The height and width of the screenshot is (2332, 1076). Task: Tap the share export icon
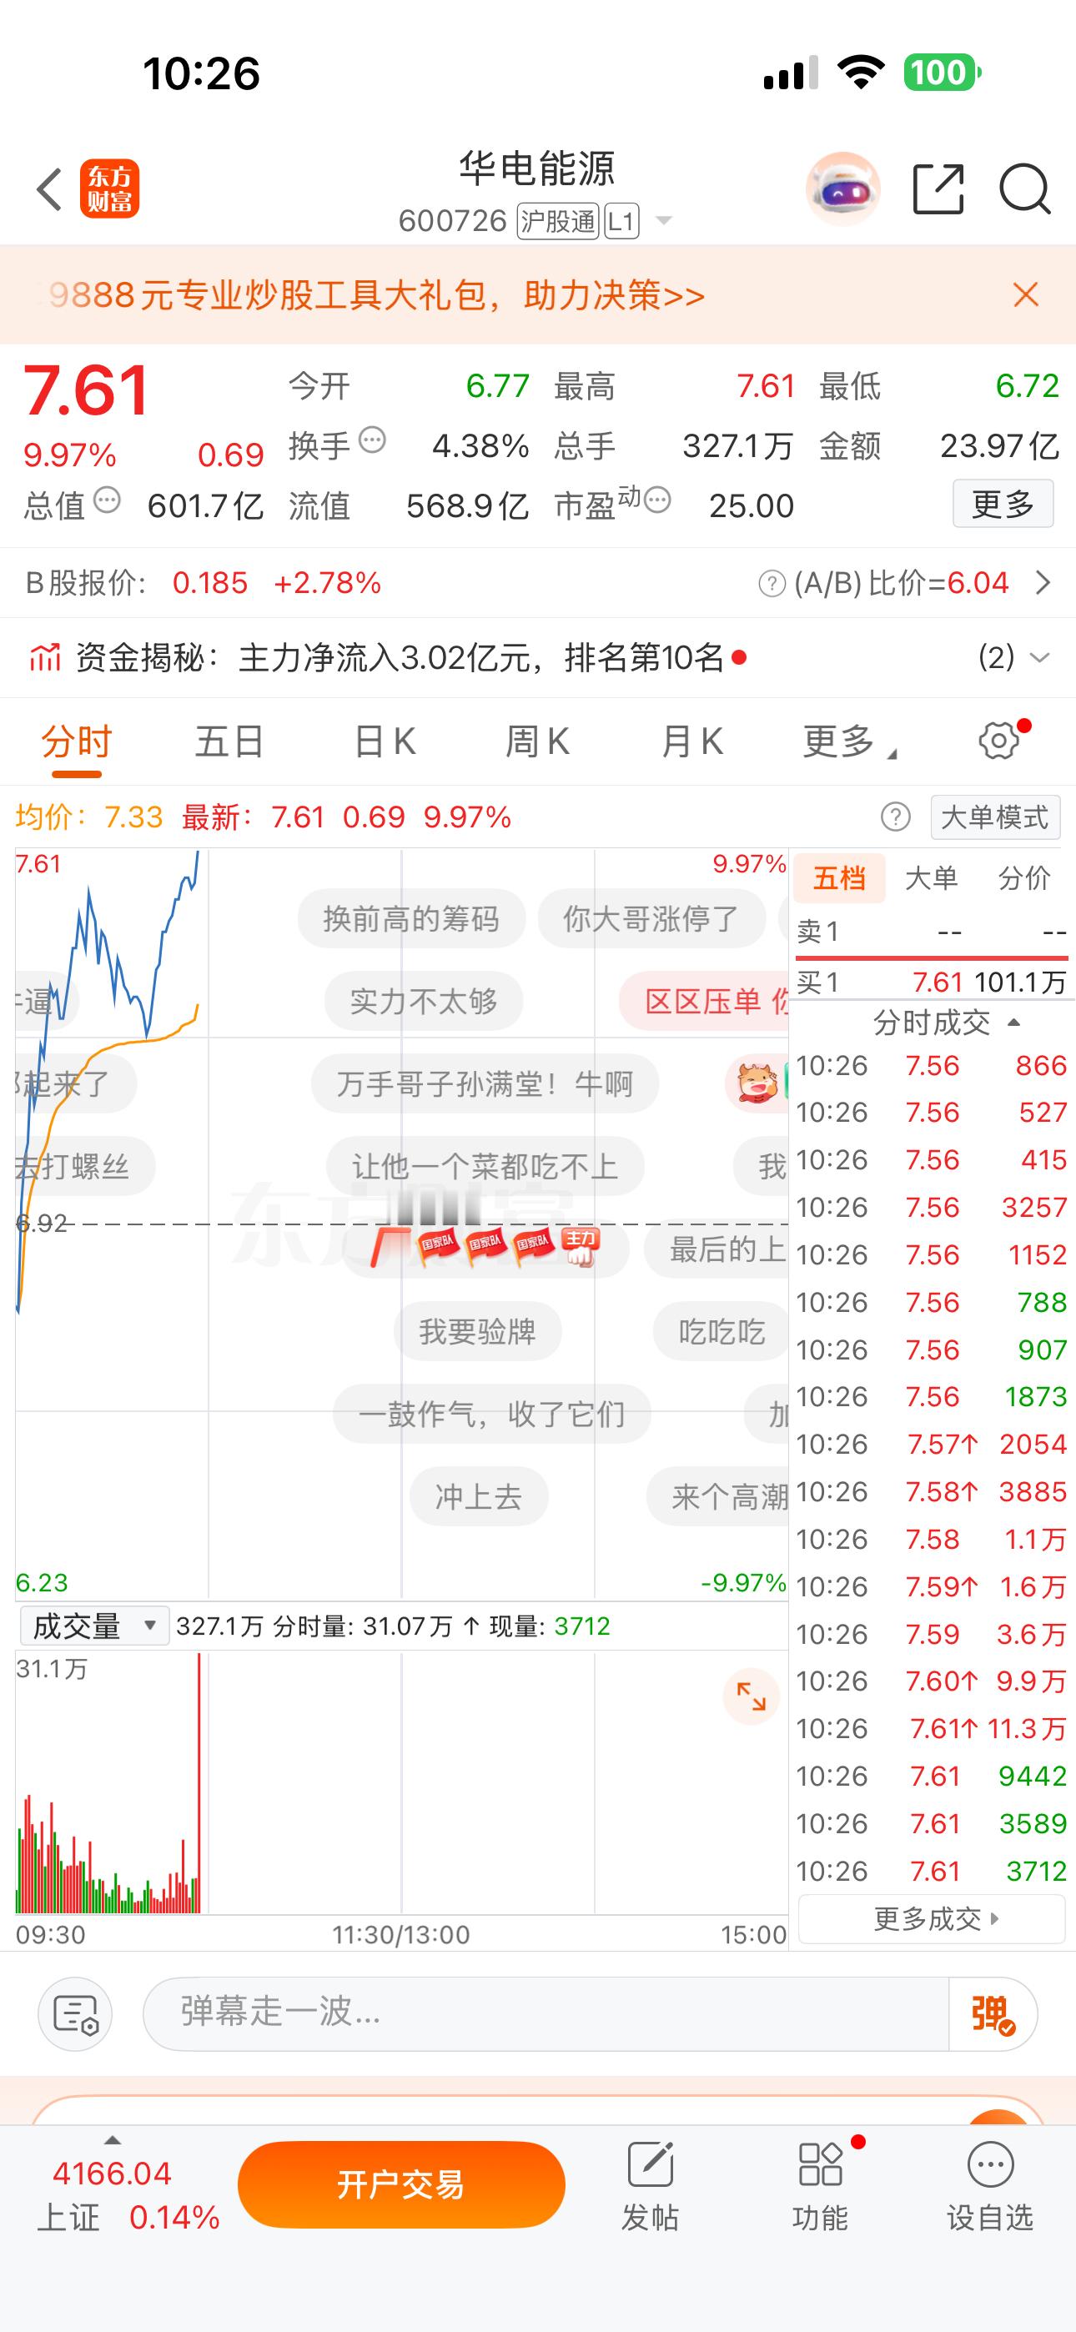tap(938, 188)
